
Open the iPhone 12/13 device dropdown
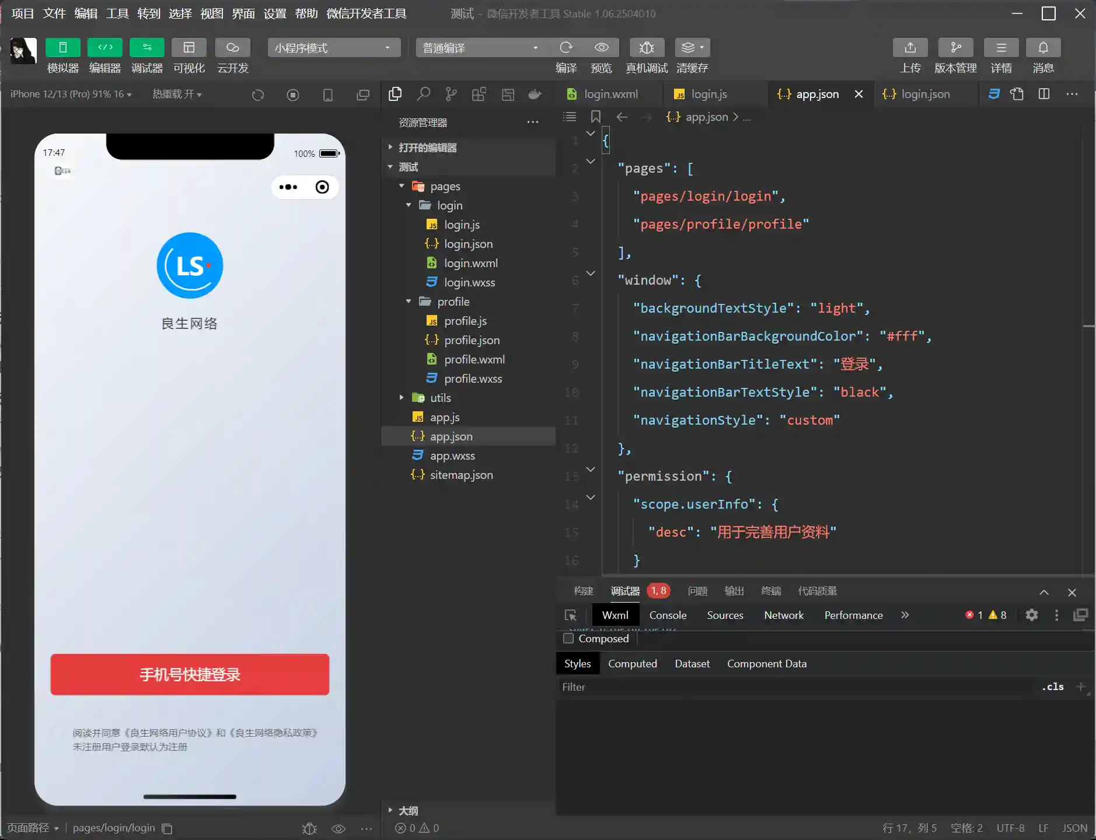coord(71,94)
